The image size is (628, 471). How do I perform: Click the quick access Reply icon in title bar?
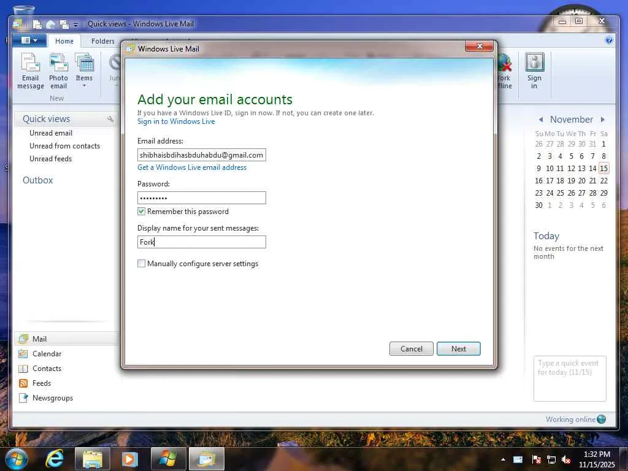(x=50, y=24)
